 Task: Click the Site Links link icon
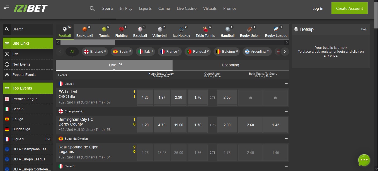(x=7, y=43)
